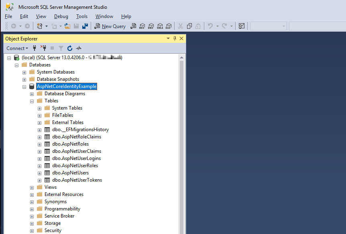This screenshot has height=234, width=346.
Task: Click the Disconnect plug icon
Action: click(43, 48)
